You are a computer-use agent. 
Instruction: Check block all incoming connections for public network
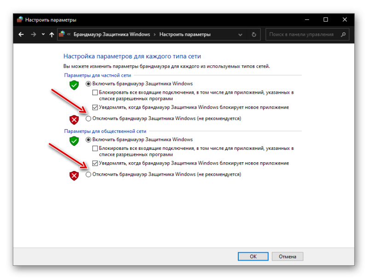point(95,148)
